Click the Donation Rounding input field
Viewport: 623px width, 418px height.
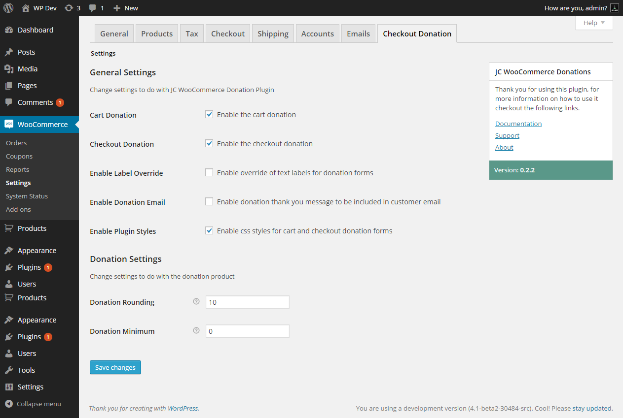tap(247, 302)
